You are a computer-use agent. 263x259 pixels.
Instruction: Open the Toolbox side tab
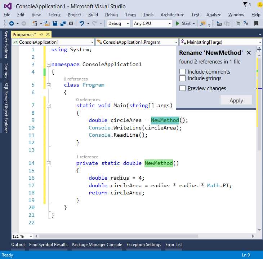[x=6, y=71]
